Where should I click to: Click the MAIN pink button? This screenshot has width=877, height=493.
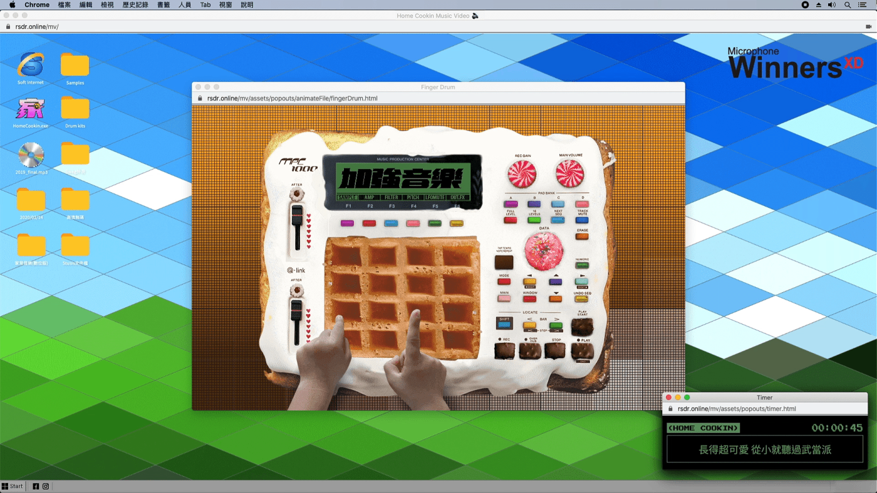click(504, 298)
